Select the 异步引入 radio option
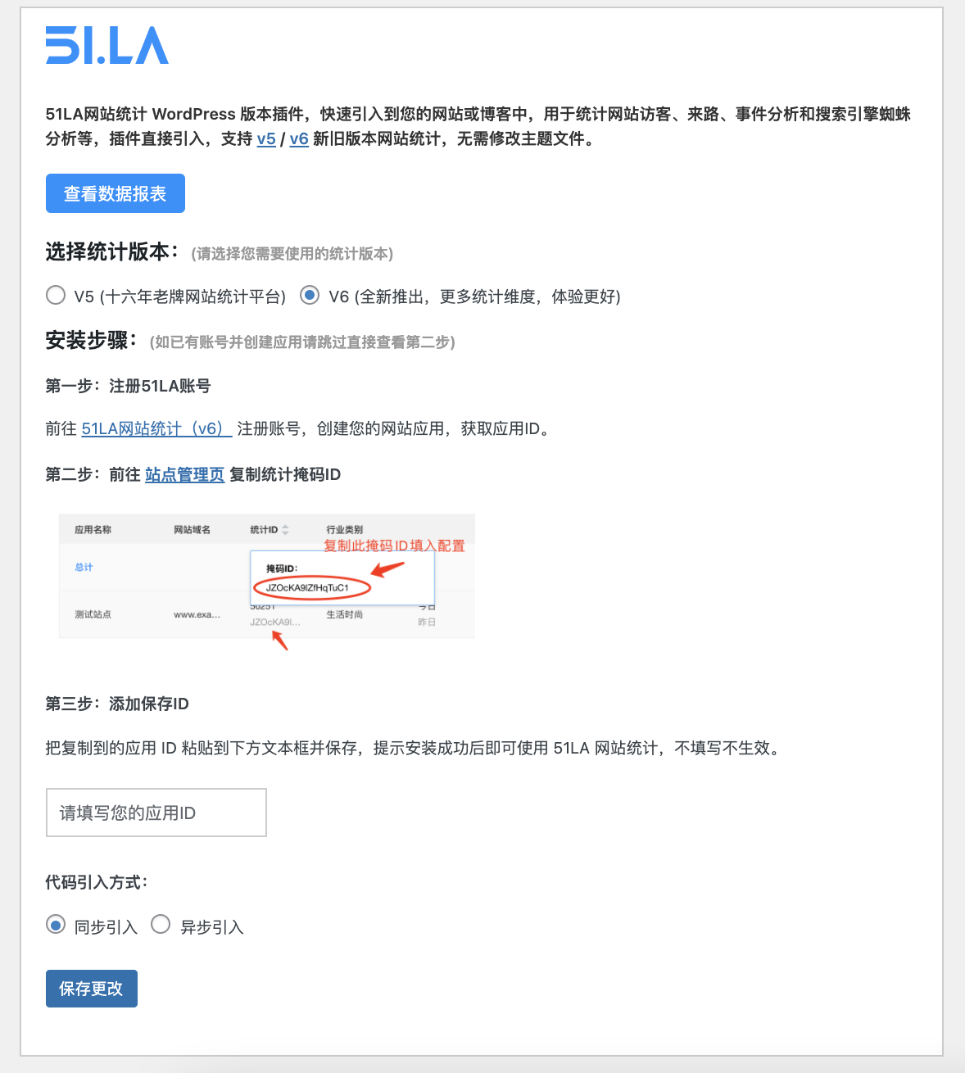Image resolution: width=965 pixels, height=1073 pixels. (161, 925)
